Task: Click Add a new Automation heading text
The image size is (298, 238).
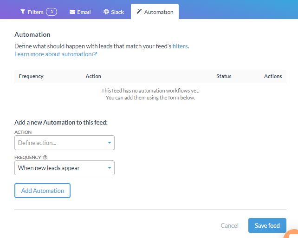Action: tap(61, 122)
